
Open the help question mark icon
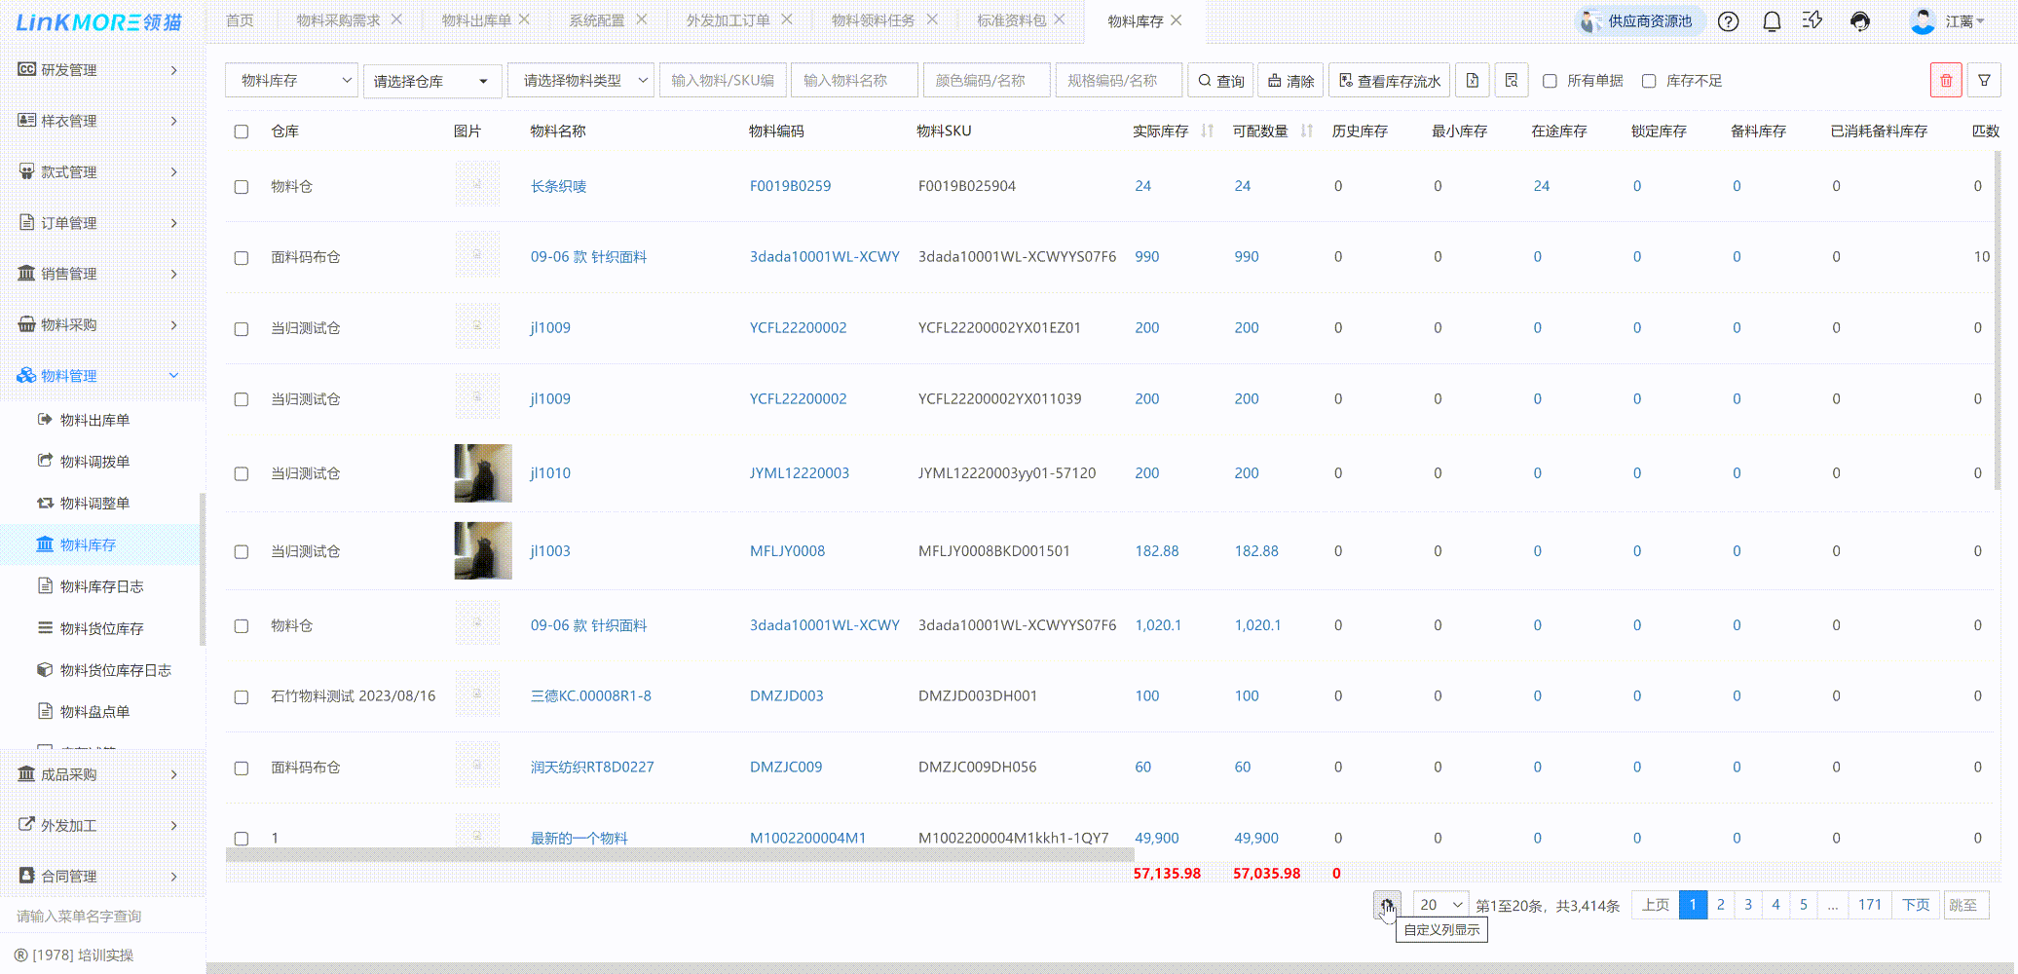point(1728,21)
